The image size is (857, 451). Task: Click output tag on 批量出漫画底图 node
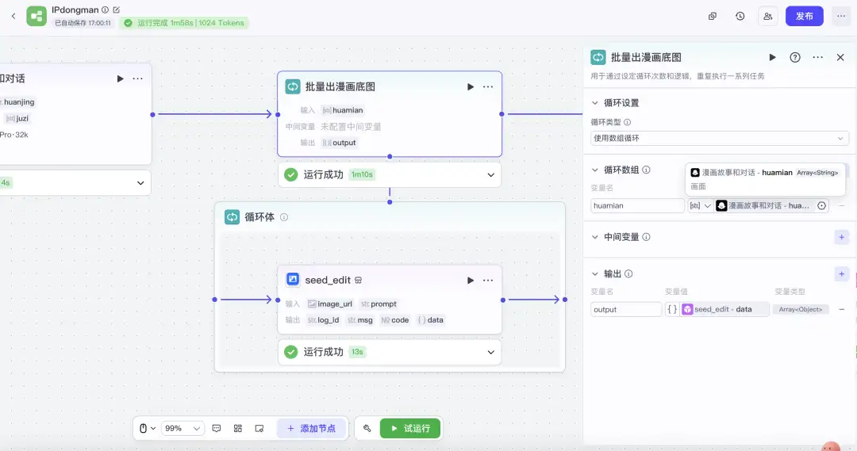(x=340, y=143)
